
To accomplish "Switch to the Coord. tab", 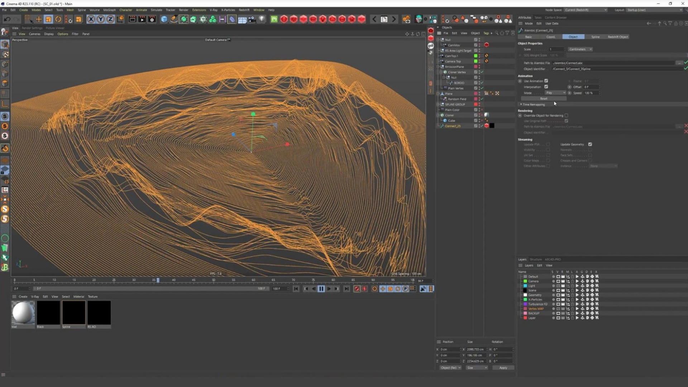I will coord(551,37).
